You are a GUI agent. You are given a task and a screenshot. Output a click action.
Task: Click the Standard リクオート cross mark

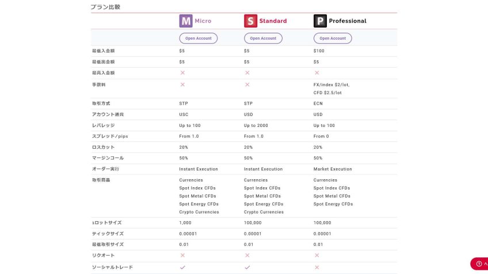tap(247, 255)
